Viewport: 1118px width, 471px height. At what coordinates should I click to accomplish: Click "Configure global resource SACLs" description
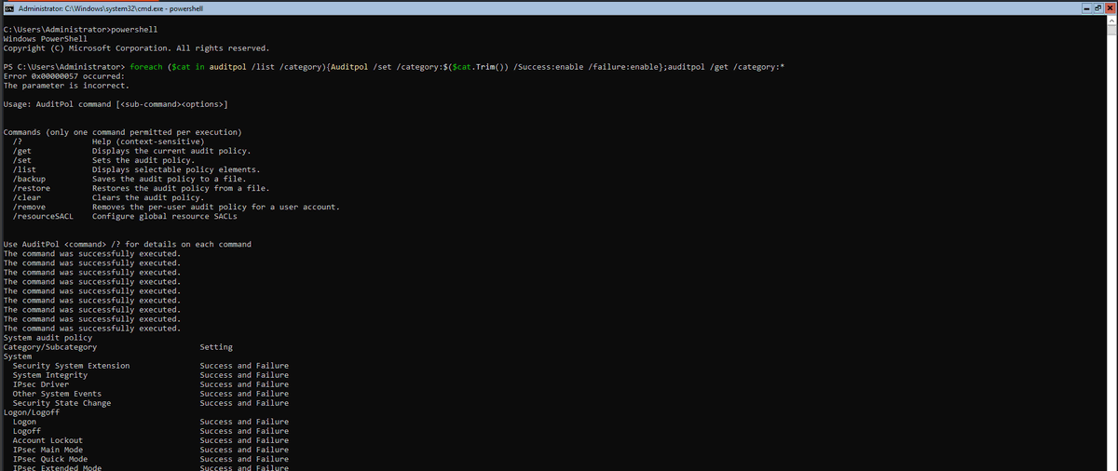(165, 216)
